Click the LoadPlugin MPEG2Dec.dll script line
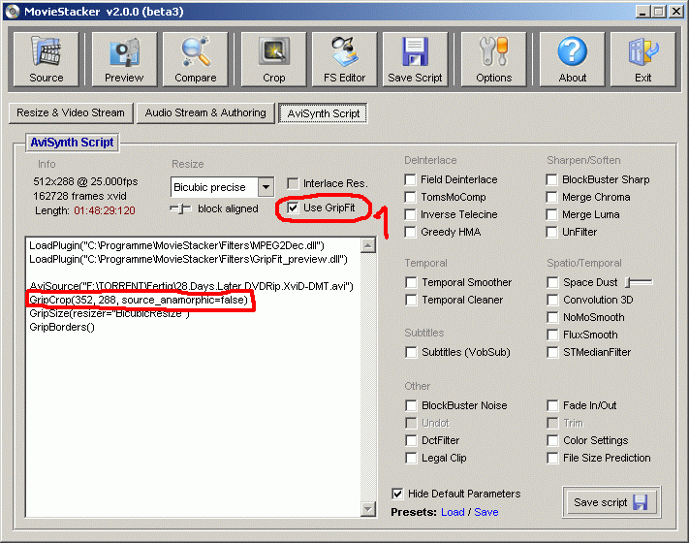 click(176, 245)
